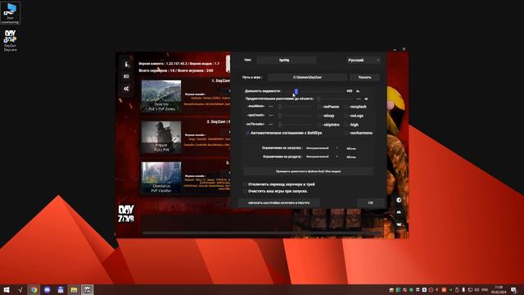Click Проверить целостность файлов DayZ button
The width and height of the screenshot is (524, 295).
(308, 171)
